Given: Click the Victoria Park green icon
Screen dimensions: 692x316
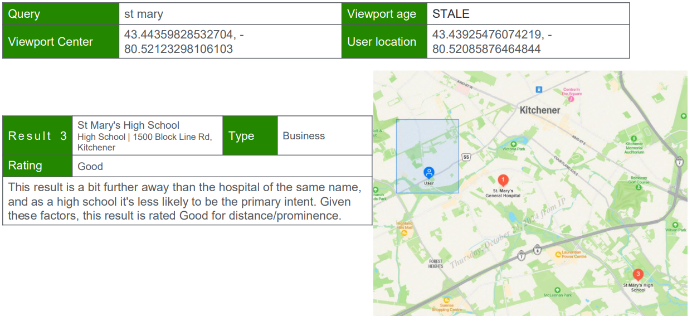Looking at the screenshot, I should click(x=513, y=143).
